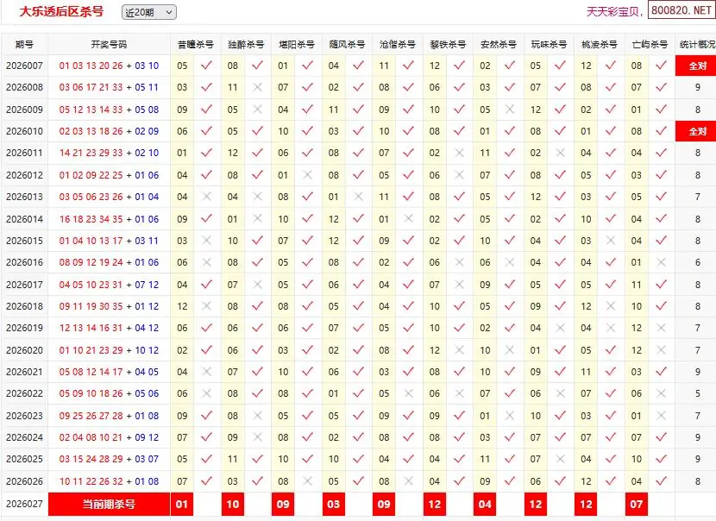Click the cross mark for 昔瞳杀号 in row 2026013
The height and width of the screenshot is (521, 716).
click(206, 197)
